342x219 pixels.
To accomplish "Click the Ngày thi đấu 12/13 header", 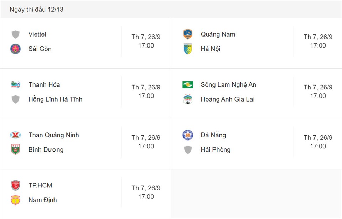I will [37, 9].
